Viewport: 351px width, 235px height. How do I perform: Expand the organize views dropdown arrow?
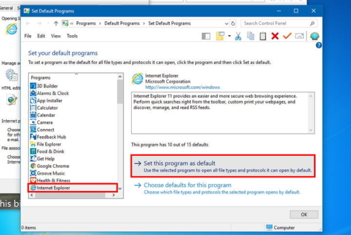[x=229, y=36]
